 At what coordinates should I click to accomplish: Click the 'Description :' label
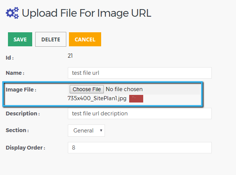pyautogui.click(x=23, y=114)
